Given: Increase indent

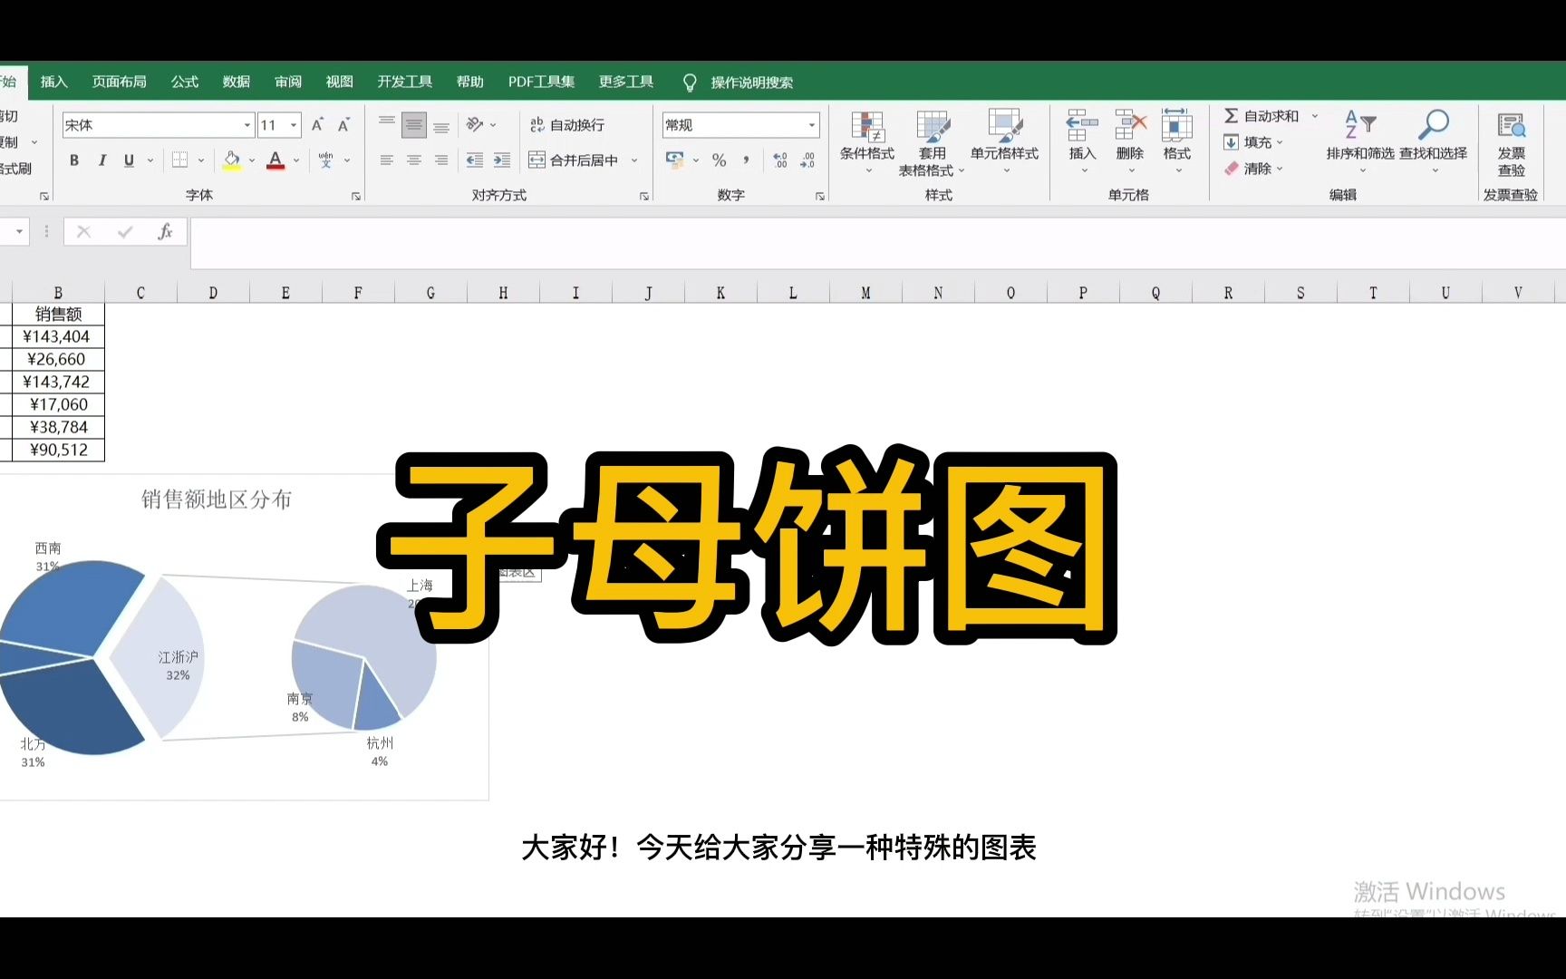Looking at the screenshot, I should pyautogui.click(x=502, y=160).
